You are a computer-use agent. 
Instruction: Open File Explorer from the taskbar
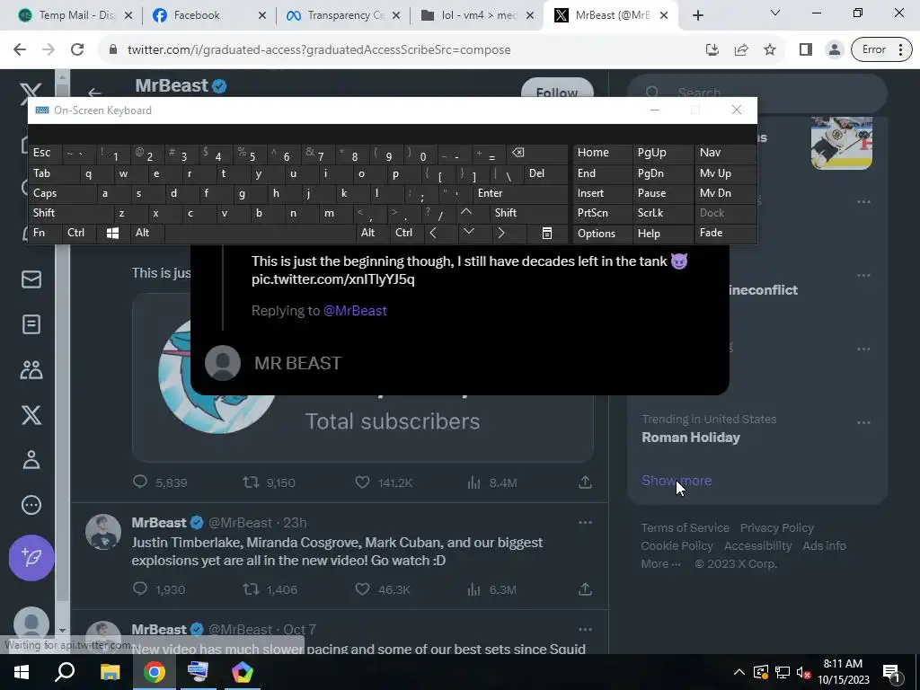pyautogui.click(x=110, y=672)
